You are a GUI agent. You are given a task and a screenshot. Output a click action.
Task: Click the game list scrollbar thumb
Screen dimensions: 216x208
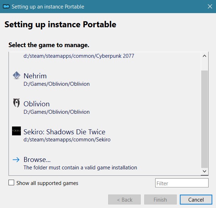(204, 119)
